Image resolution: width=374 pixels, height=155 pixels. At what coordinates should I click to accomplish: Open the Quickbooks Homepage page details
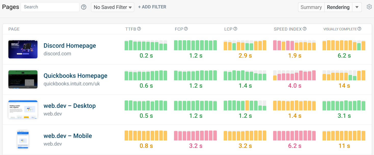coord(75,76)
